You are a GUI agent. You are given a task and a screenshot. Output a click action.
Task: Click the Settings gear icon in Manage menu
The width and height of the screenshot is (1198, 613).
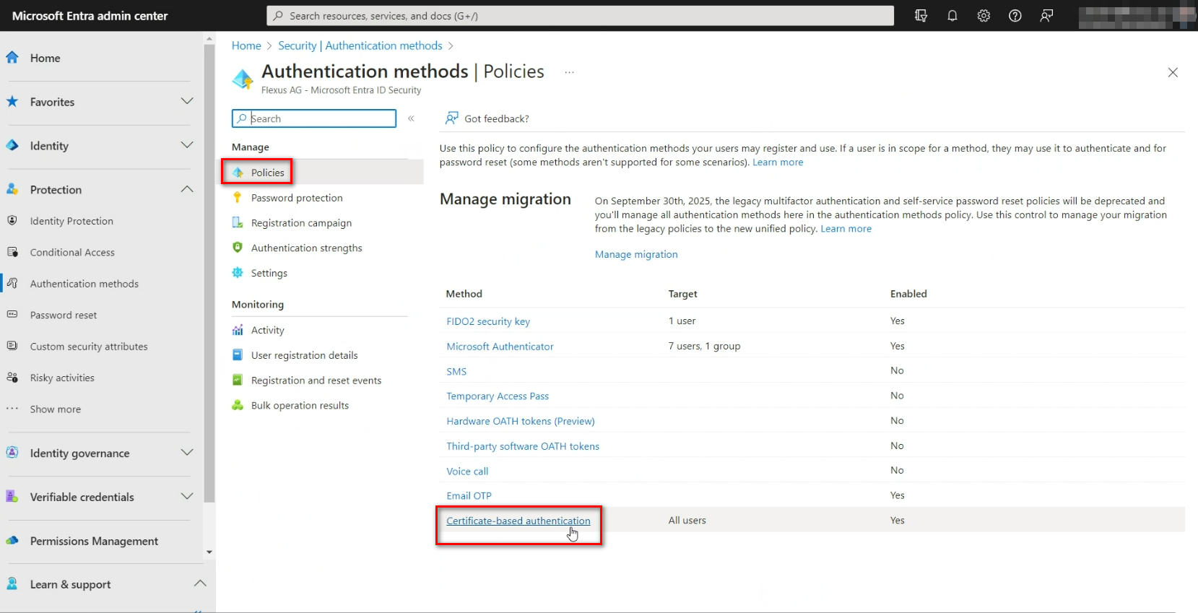coord(238,273)
